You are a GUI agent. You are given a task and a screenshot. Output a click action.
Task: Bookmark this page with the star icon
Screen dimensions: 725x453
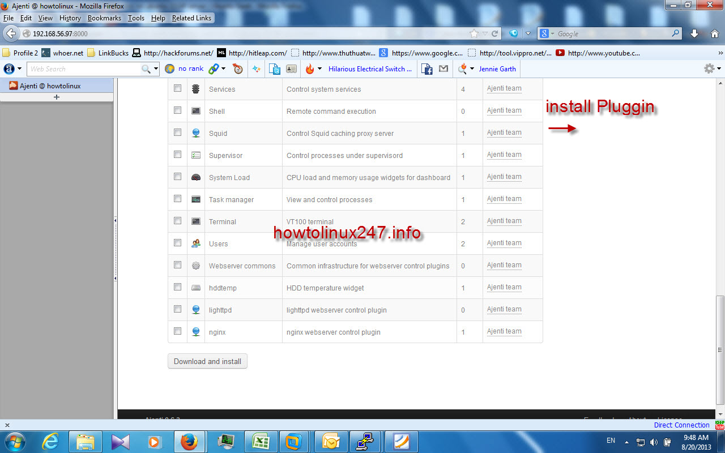point(474,33)
